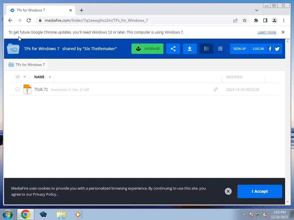
Task: Sort by MODIFIED column header
Action: pos(234,77)
